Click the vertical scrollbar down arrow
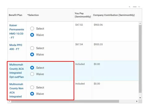 (140, 98)
